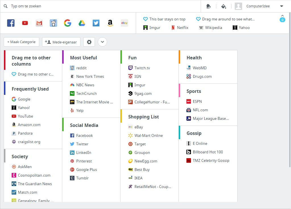Open the Amazon icon in top bar
Screen dimensions: 291x209
pyautogui.click(x=110, y=23)
